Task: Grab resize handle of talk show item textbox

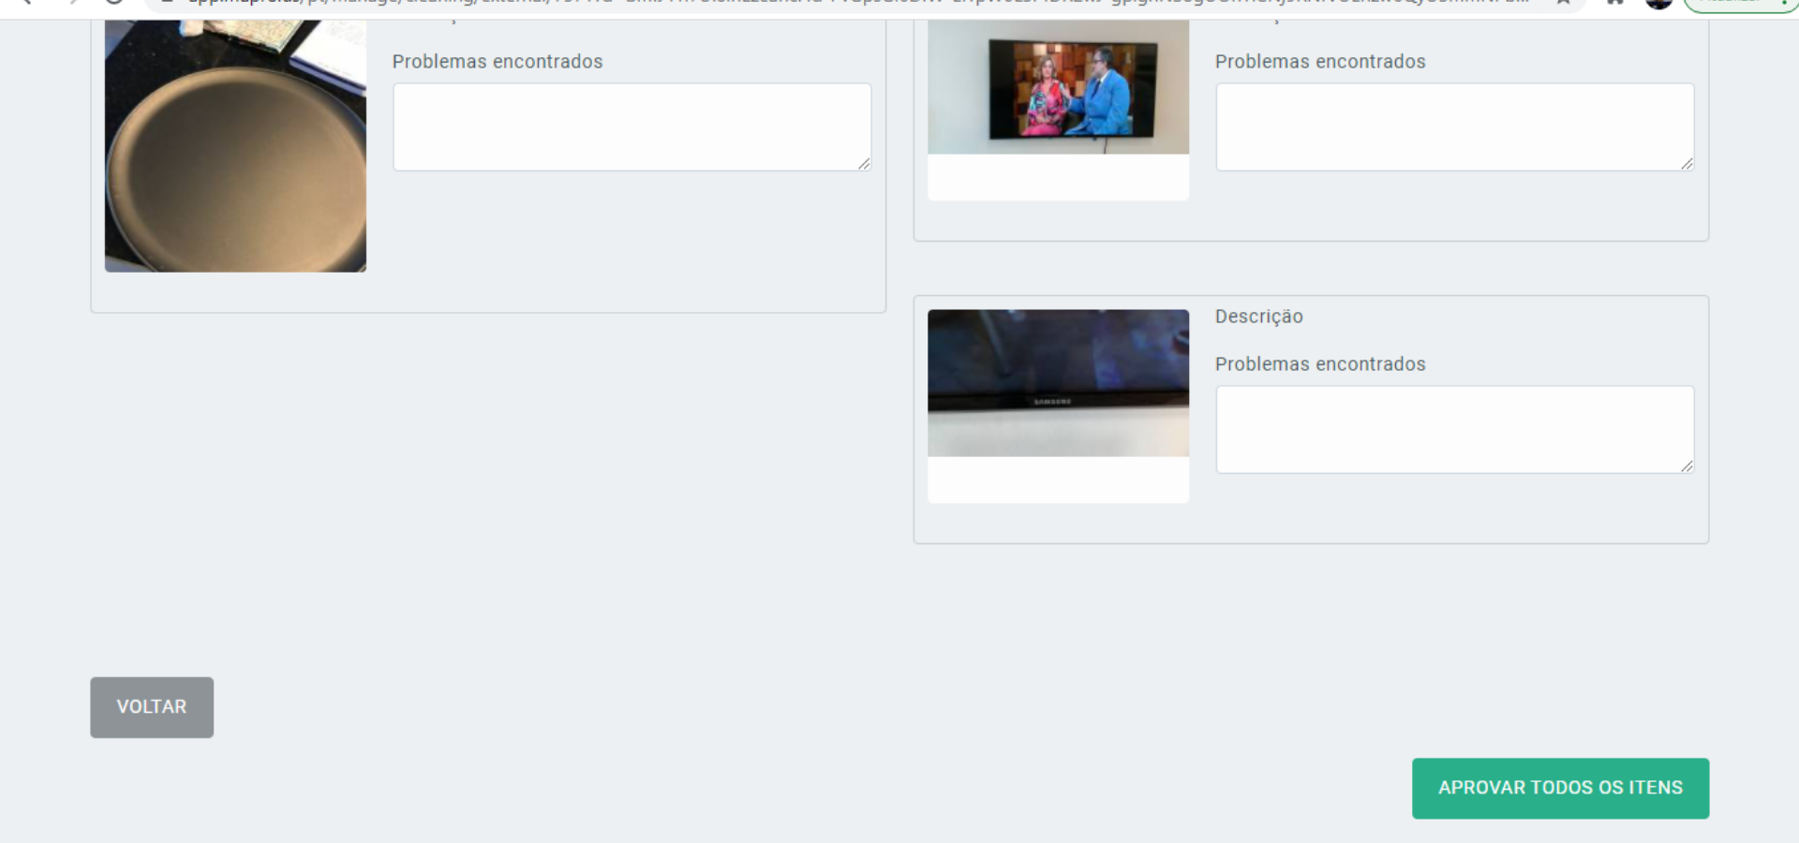Action: pos(1687,164)
